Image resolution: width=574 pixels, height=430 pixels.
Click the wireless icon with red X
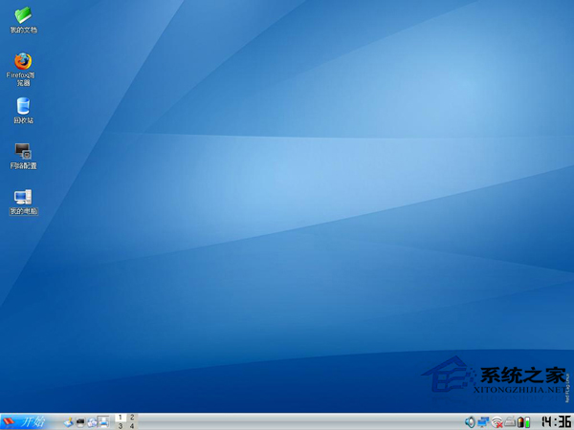497,421
